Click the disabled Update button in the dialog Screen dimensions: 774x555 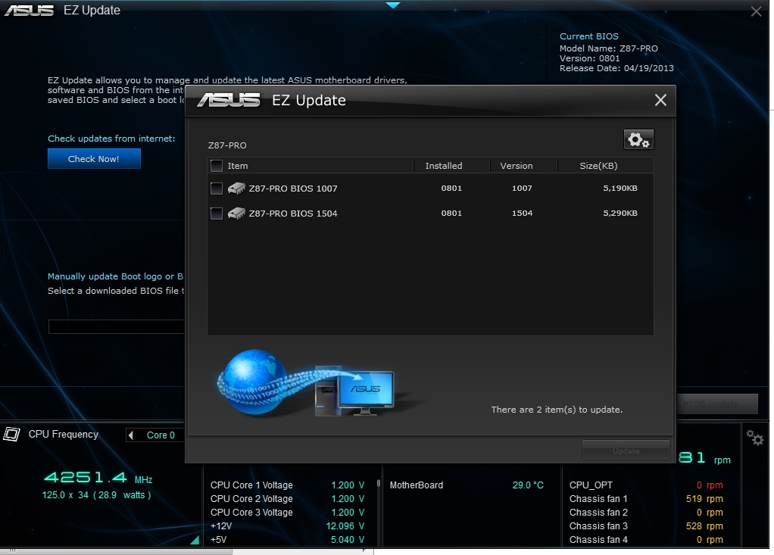tap(626, 451)
